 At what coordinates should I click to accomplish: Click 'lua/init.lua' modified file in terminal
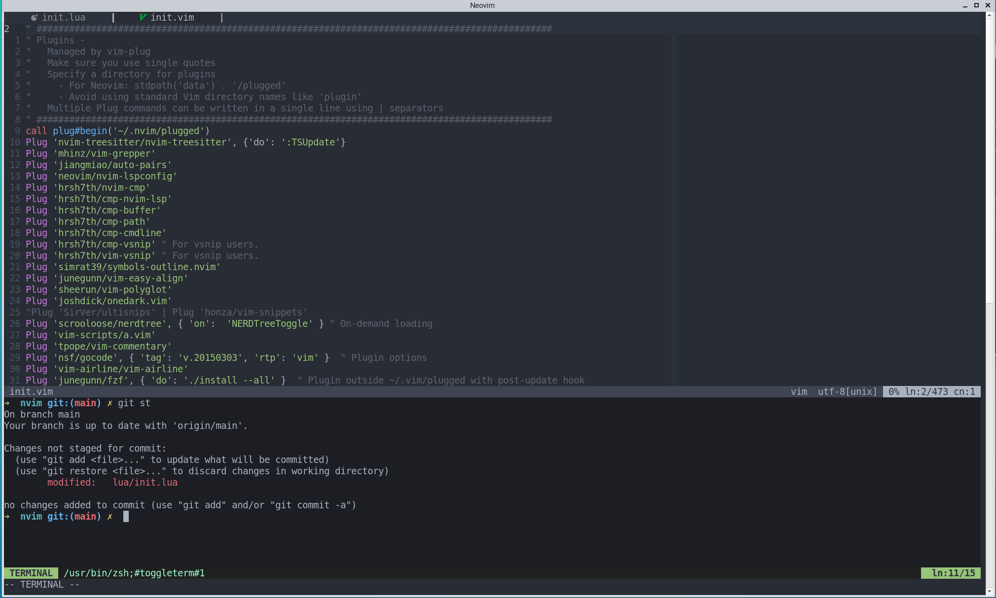tap(145, 482)
